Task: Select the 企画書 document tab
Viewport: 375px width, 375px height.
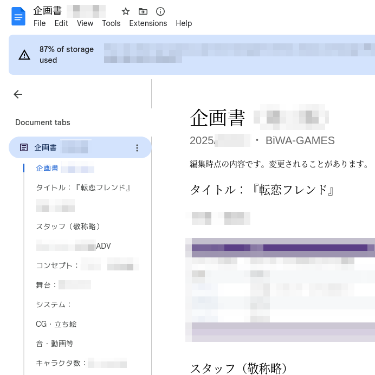Action: pyautogui.click(x=80, y=147)
